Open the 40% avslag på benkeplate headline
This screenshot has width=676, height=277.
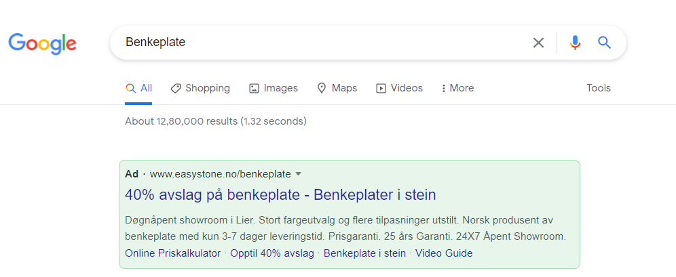pos(280,195)
